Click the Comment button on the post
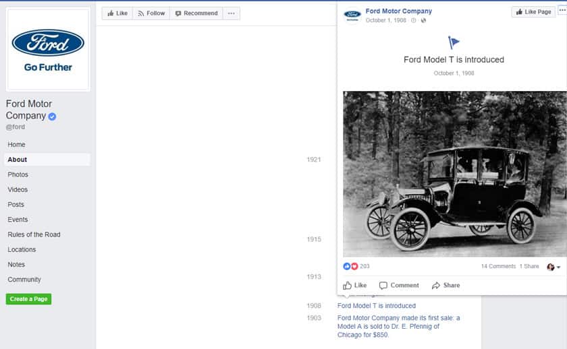 coord(399,286)
